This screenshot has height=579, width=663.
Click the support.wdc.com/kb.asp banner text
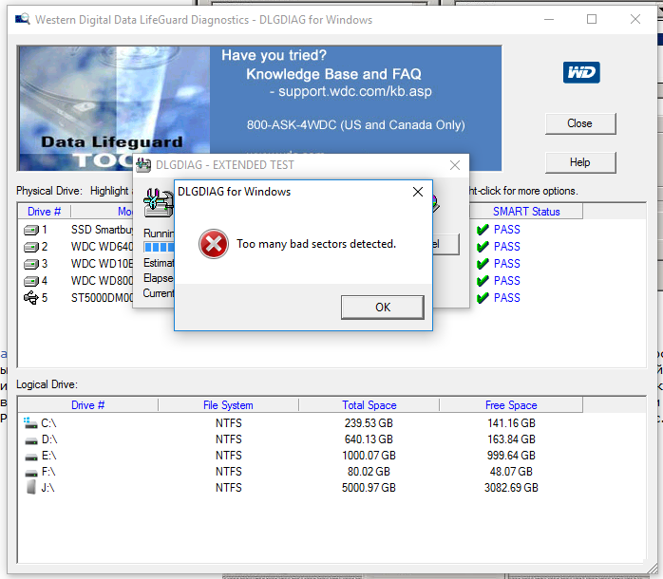pos(355,91)
